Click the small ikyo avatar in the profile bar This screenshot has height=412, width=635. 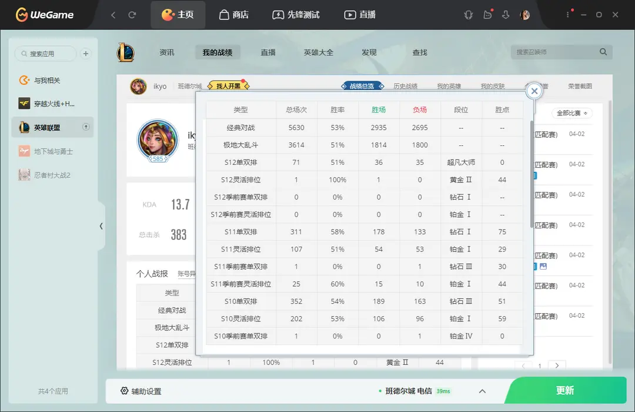[139, 87]
